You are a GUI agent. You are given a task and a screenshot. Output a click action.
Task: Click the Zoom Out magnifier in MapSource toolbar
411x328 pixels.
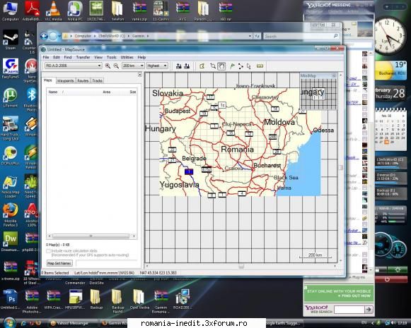116,66
